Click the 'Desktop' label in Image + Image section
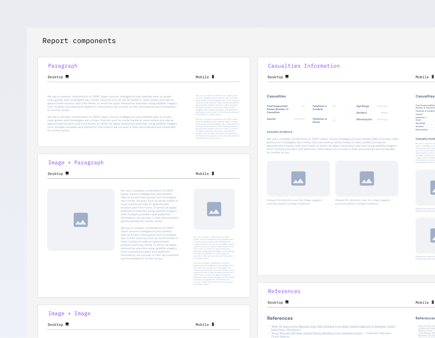The image size is (435, 338). (55, 325)
